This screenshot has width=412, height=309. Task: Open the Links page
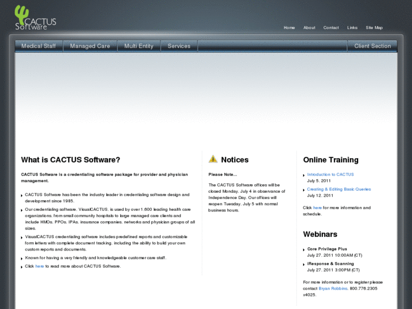(352, 28)
